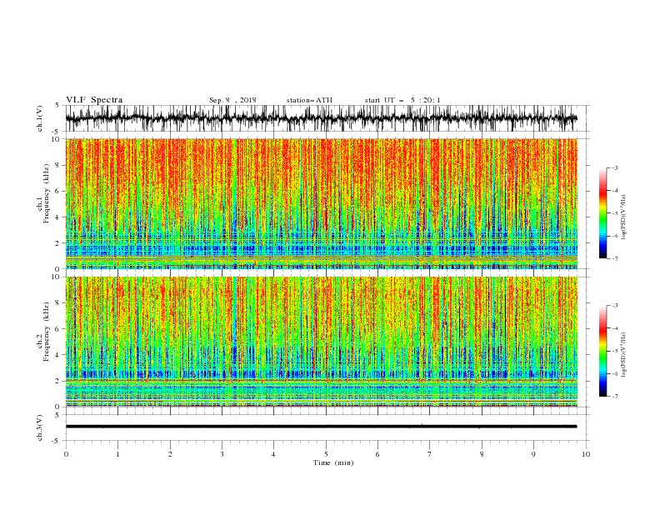Screen dimensions: 660x510
Task: Click the "ch.3(V)" axis label
Action: (40, 427)
